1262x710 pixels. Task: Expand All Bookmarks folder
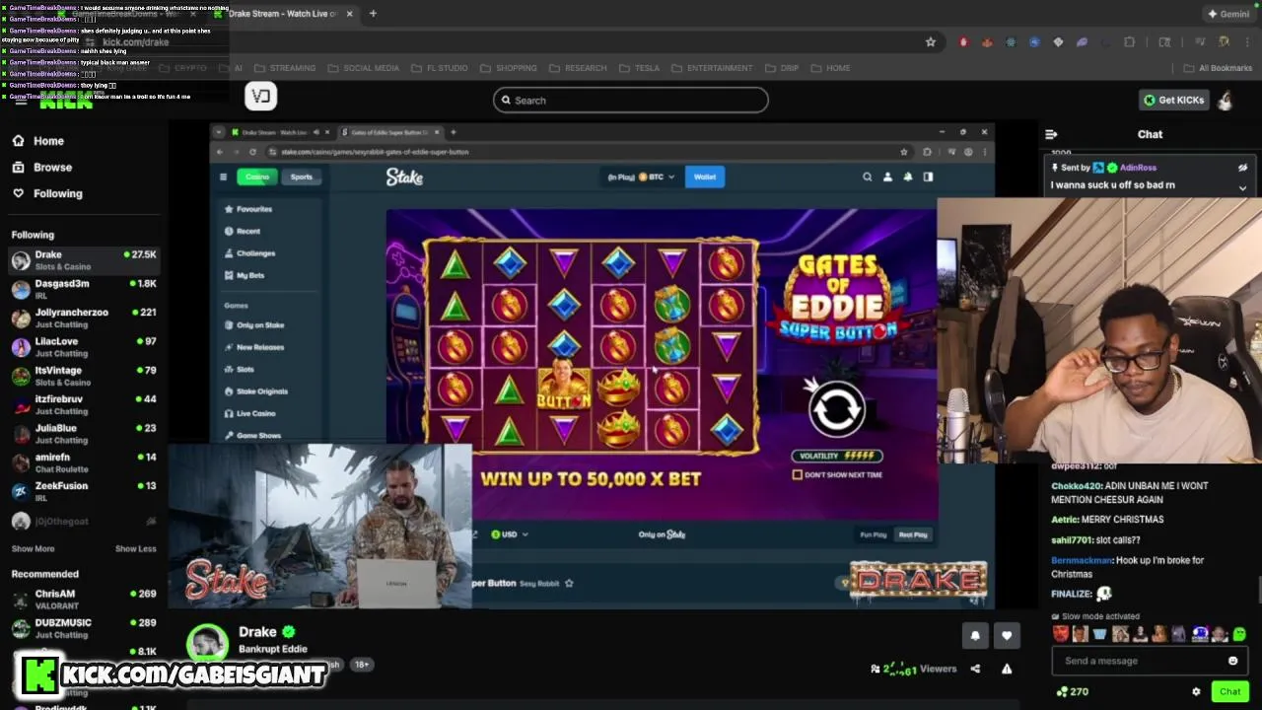[1217, 68]
